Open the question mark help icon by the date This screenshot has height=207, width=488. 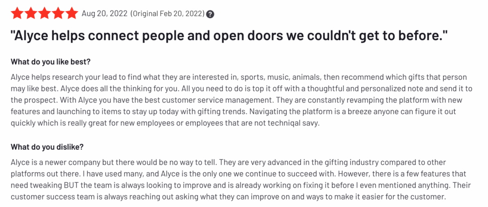point(210,14)
